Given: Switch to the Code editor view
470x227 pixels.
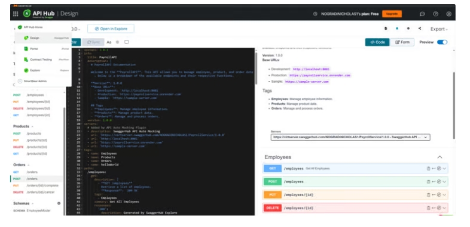Looking at the screenshot, I should click(x=377, y=42).
